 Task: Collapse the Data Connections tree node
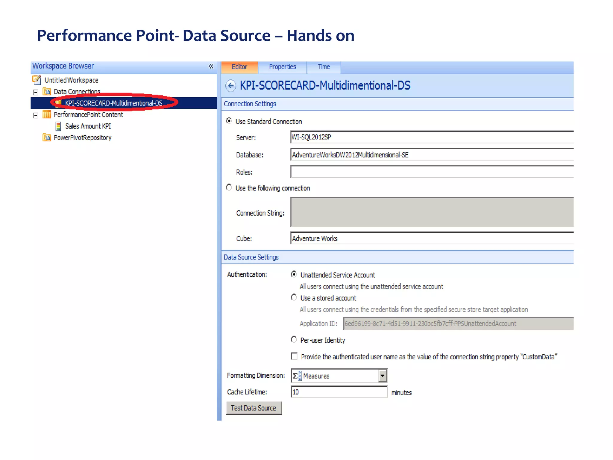36,92
